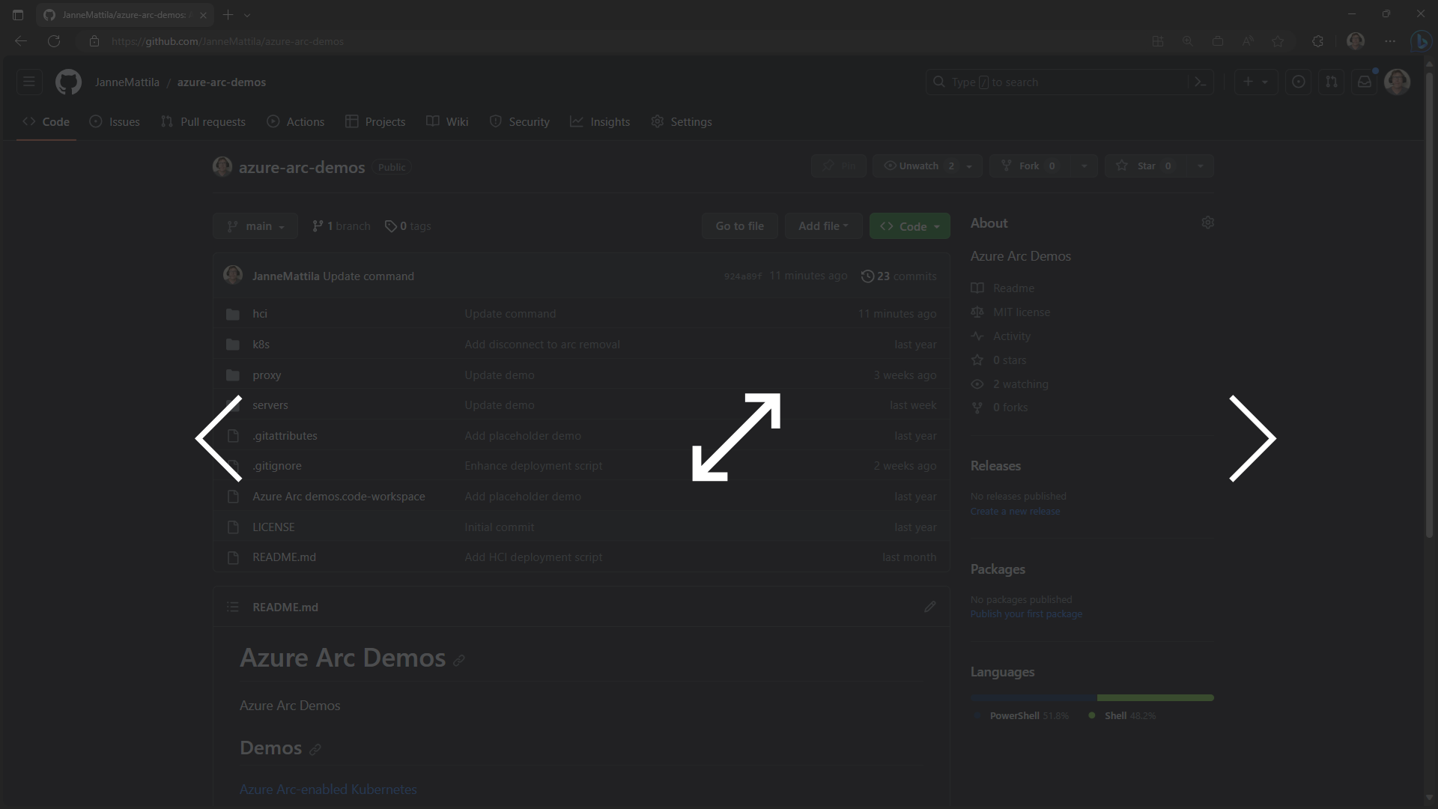Click the GitHub Octocat logo
The image size is (1438, 809).
coord(68,82)
